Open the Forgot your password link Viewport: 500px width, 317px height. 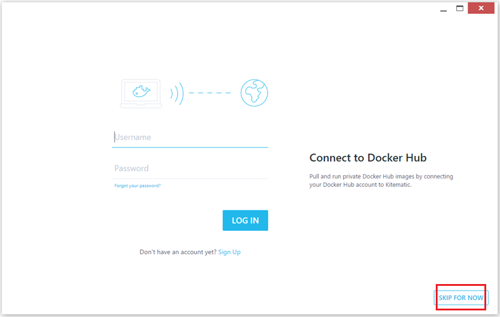[137, 186]
